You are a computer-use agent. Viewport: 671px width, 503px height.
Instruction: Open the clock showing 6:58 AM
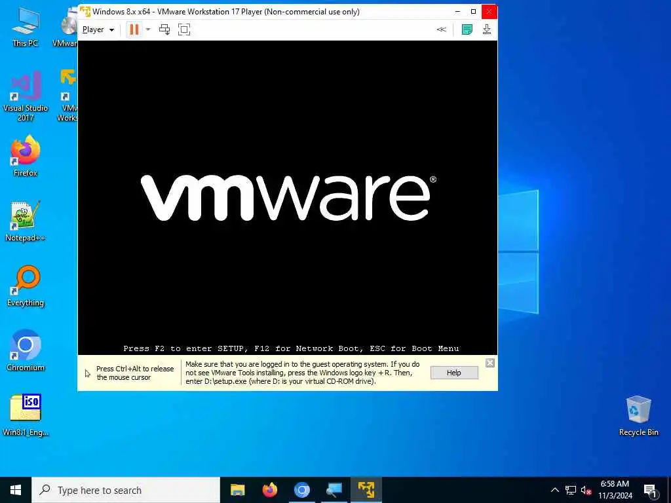click(615, 490)
